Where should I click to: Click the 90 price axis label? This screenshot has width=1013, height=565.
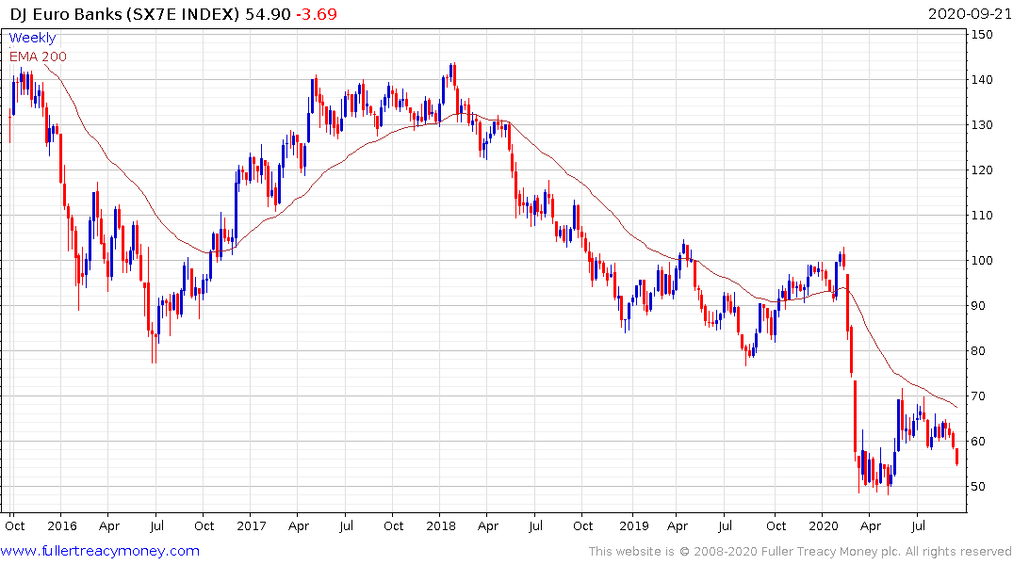pos(978,305)
